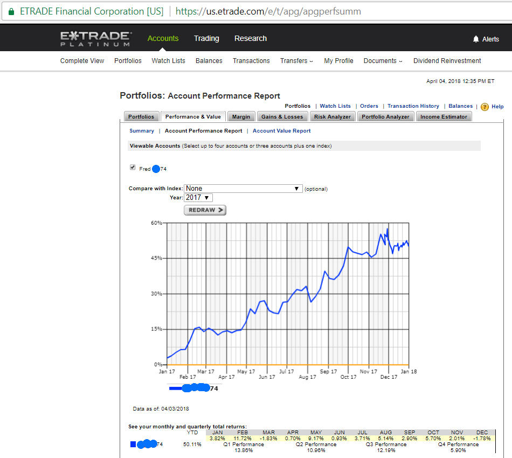
Task: Open the Account Value Report link
Action: click(281, 130)
